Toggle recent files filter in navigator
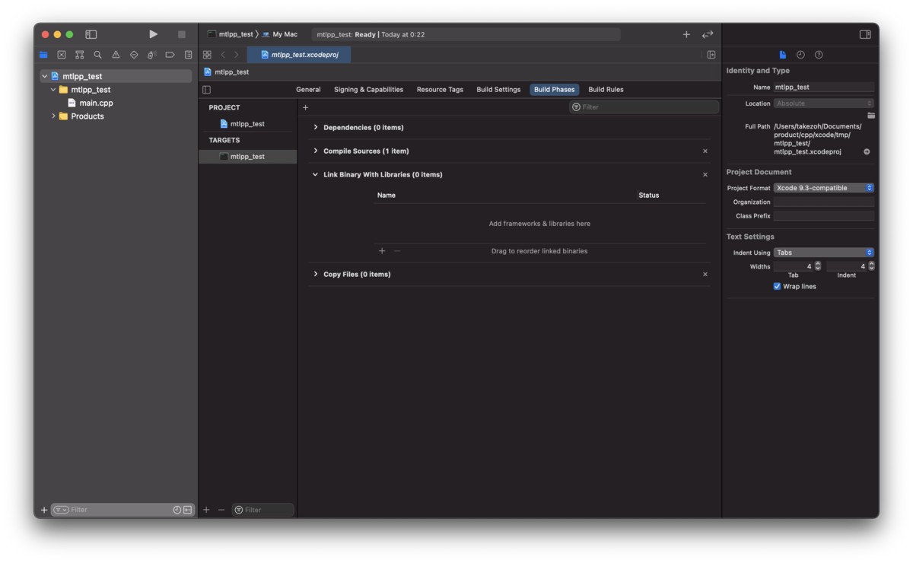913x563 pixels. [x=177, y=510]
